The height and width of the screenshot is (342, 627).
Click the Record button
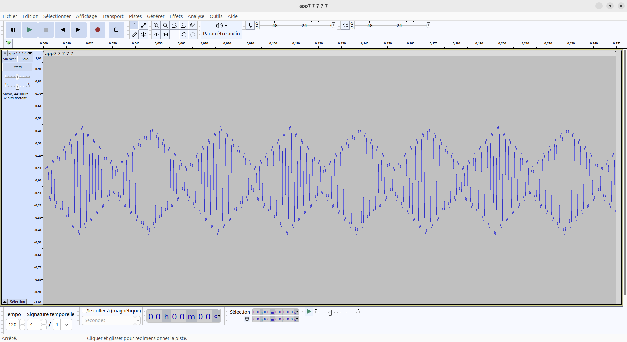(97, 30)
